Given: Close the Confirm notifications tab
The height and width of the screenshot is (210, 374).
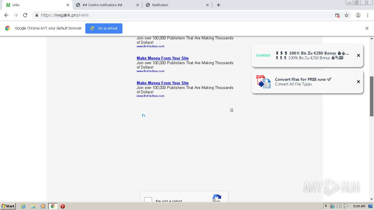Looking at the screenshot, I should point(138,5).
